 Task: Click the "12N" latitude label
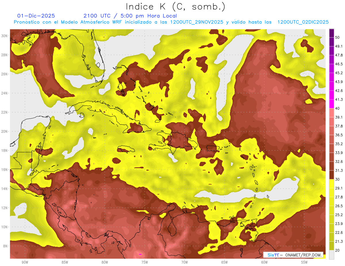pyautogui.click(x=5, y=208)
